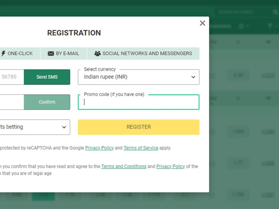Click the envelope icon for By E-mail
The width and height of the screenshot is (279, 209).
point(51,54)
